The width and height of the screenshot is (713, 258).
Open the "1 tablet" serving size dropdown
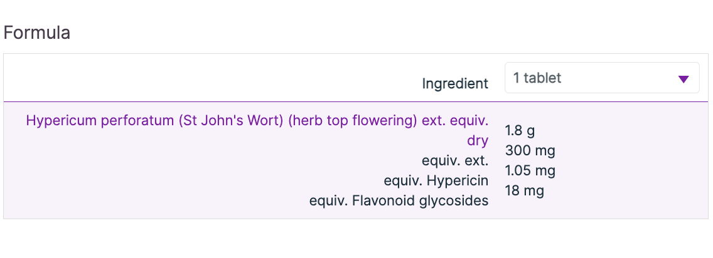point(601,78)
